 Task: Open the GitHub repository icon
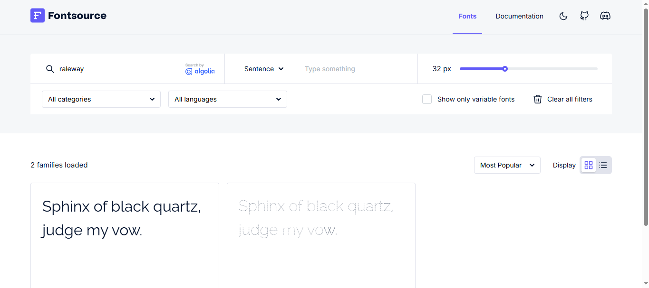584,16
